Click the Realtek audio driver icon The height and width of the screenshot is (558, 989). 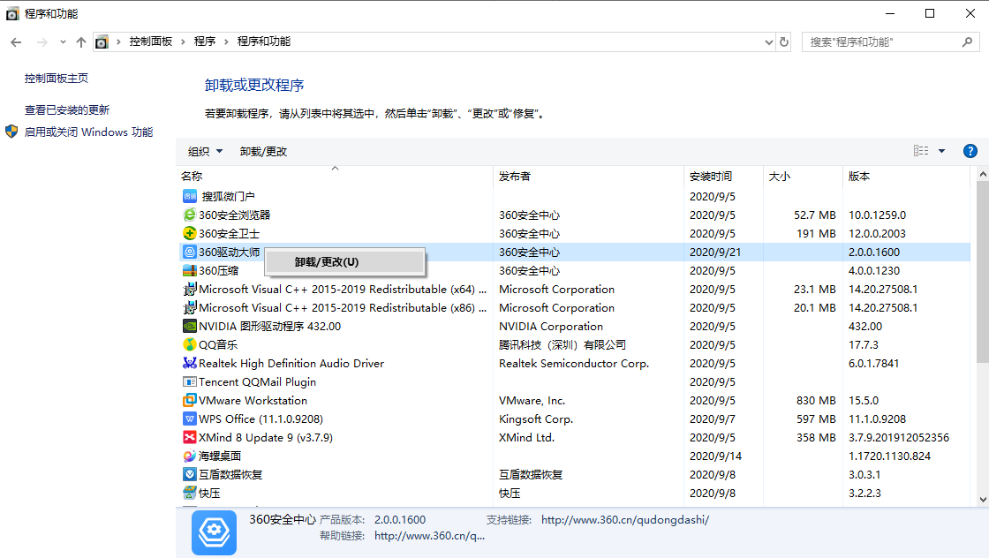189,363
